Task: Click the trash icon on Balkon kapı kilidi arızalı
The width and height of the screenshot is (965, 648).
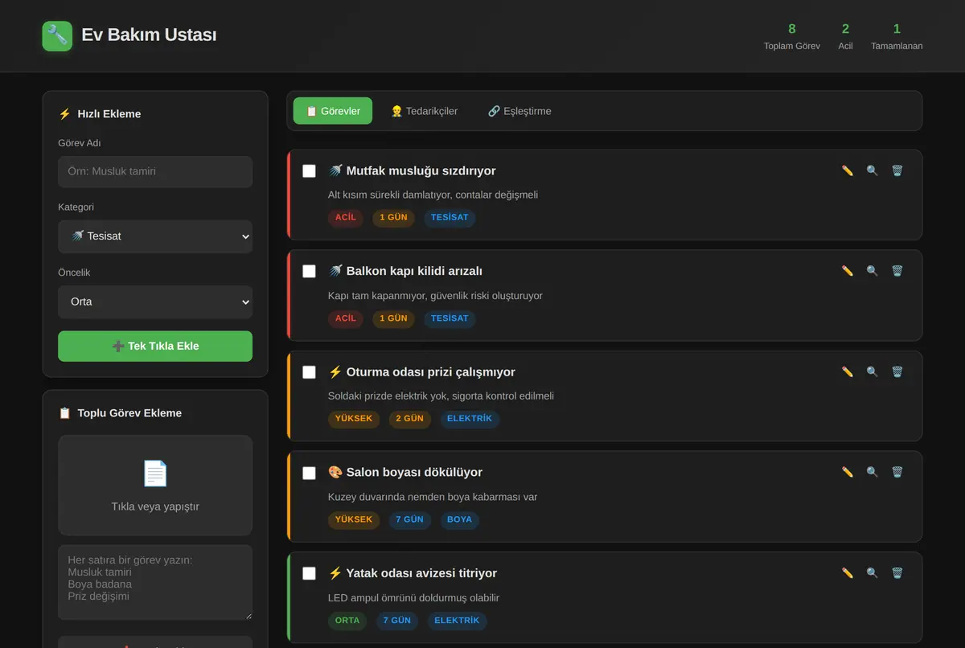Action: pos(897,271)
